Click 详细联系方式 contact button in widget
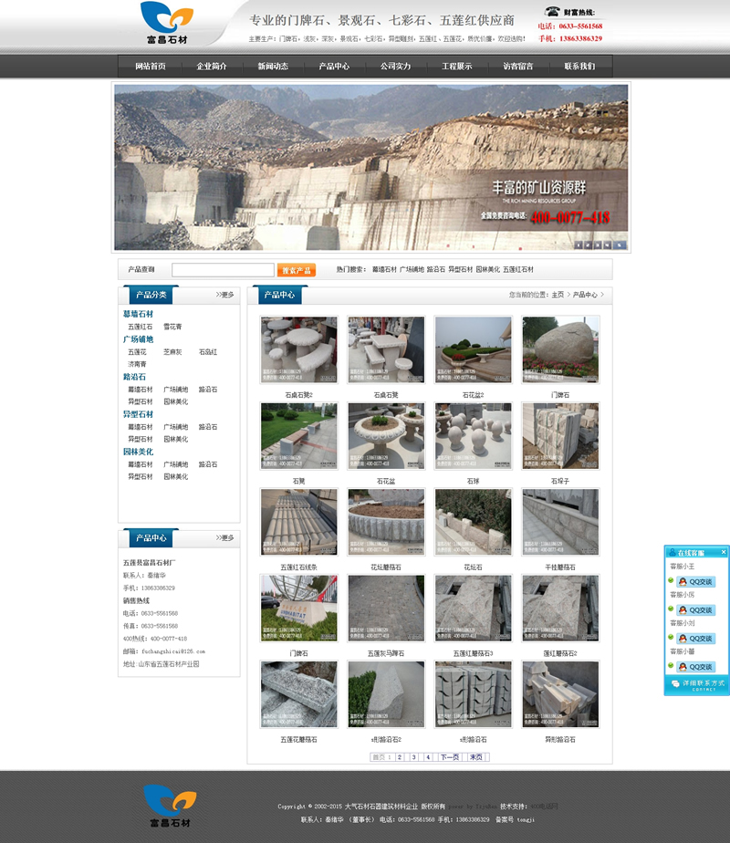This screenshot has height=843, width=730. pyautogui.click(x=696, y=683)
